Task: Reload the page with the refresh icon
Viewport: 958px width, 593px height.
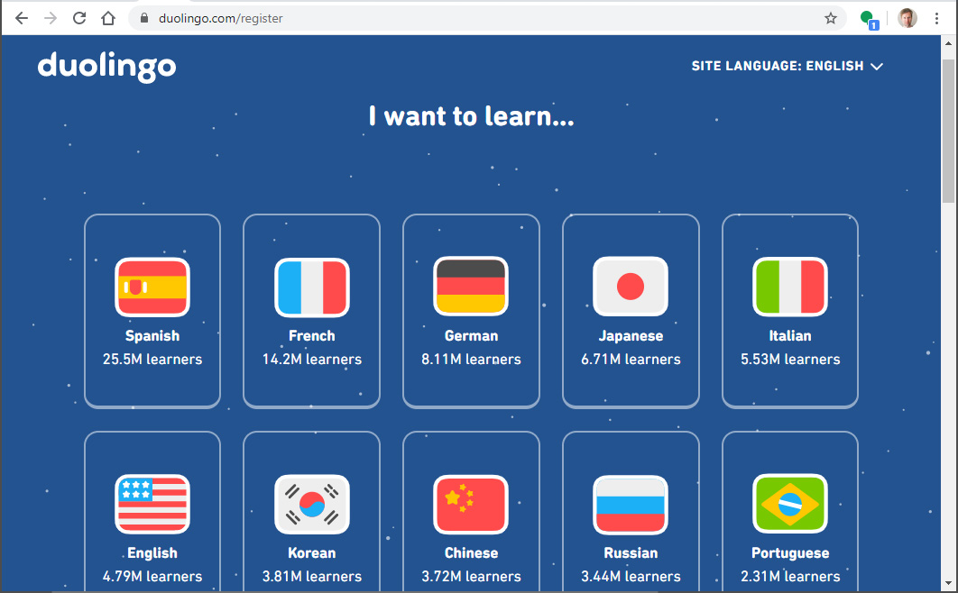Action: (79, 18)
